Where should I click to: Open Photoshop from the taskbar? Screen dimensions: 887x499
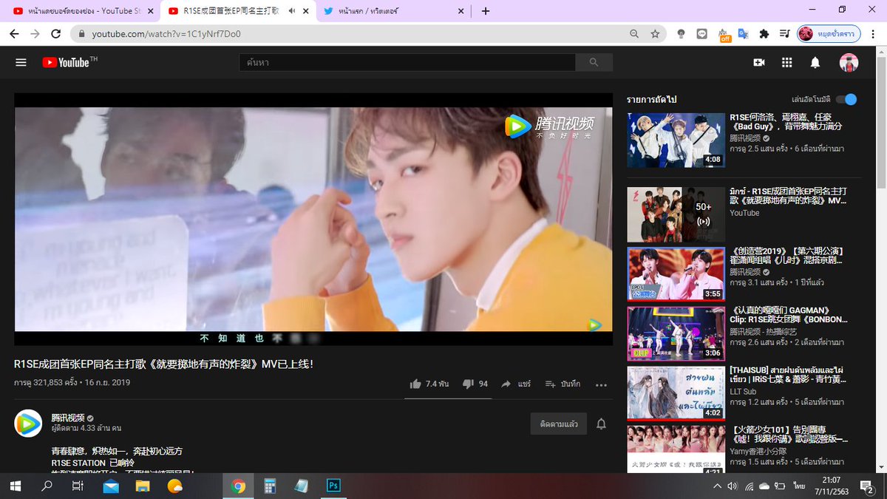coord(333,486)
